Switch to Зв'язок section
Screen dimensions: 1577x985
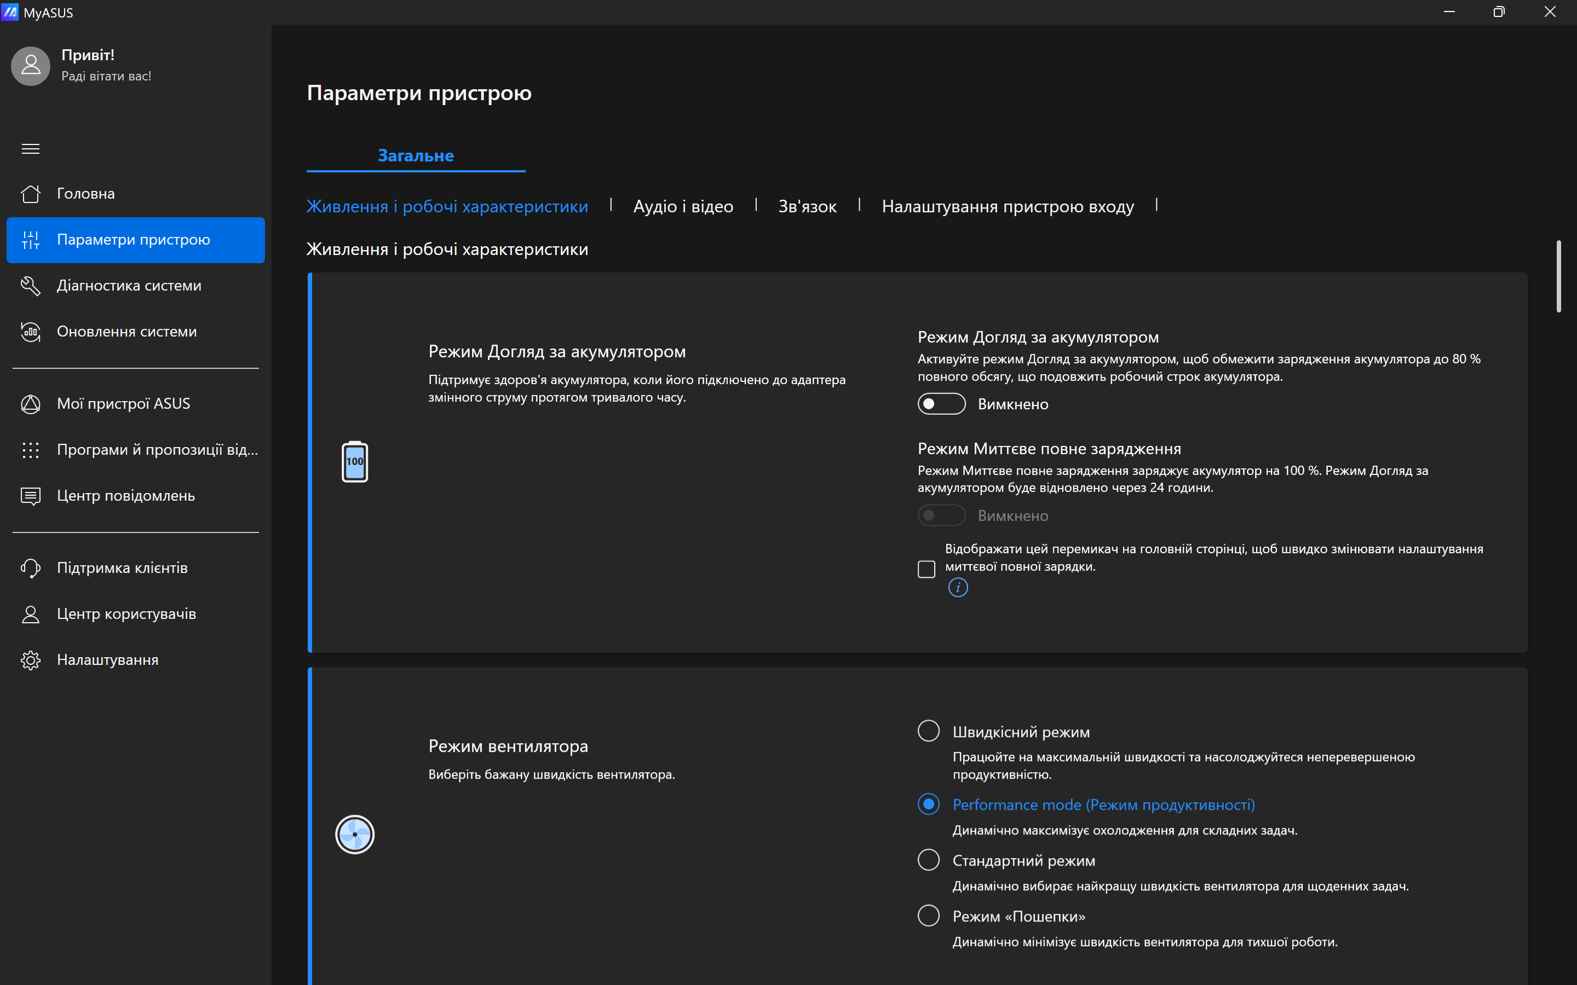click(807, 206)
